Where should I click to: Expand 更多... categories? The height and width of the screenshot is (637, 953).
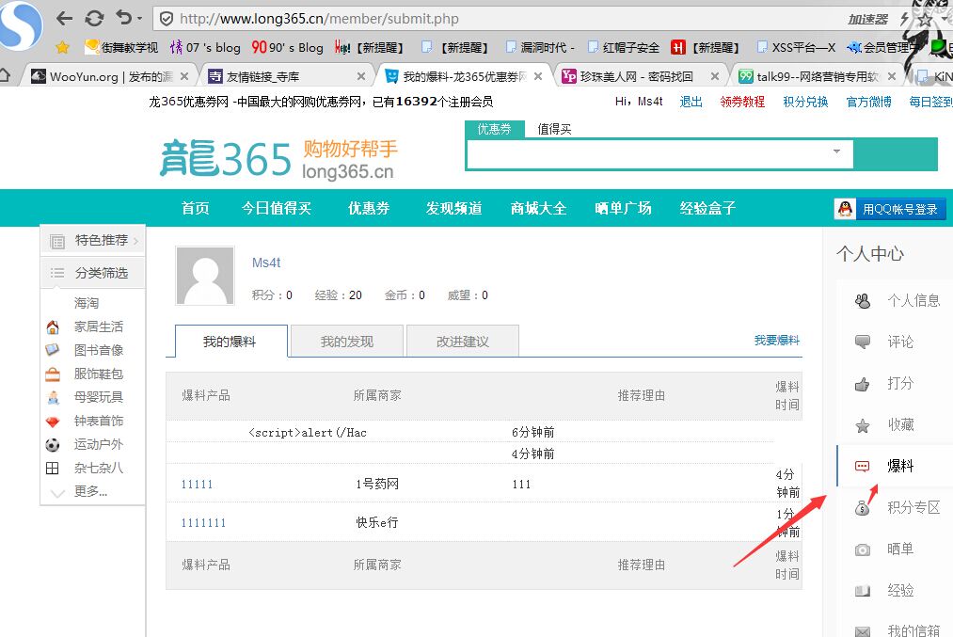point(90,491)
